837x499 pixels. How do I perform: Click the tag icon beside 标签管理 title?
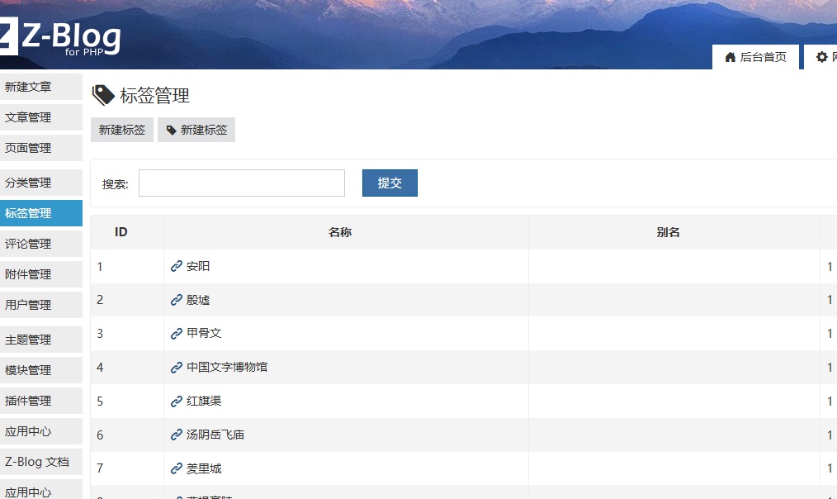click(103, 95)
